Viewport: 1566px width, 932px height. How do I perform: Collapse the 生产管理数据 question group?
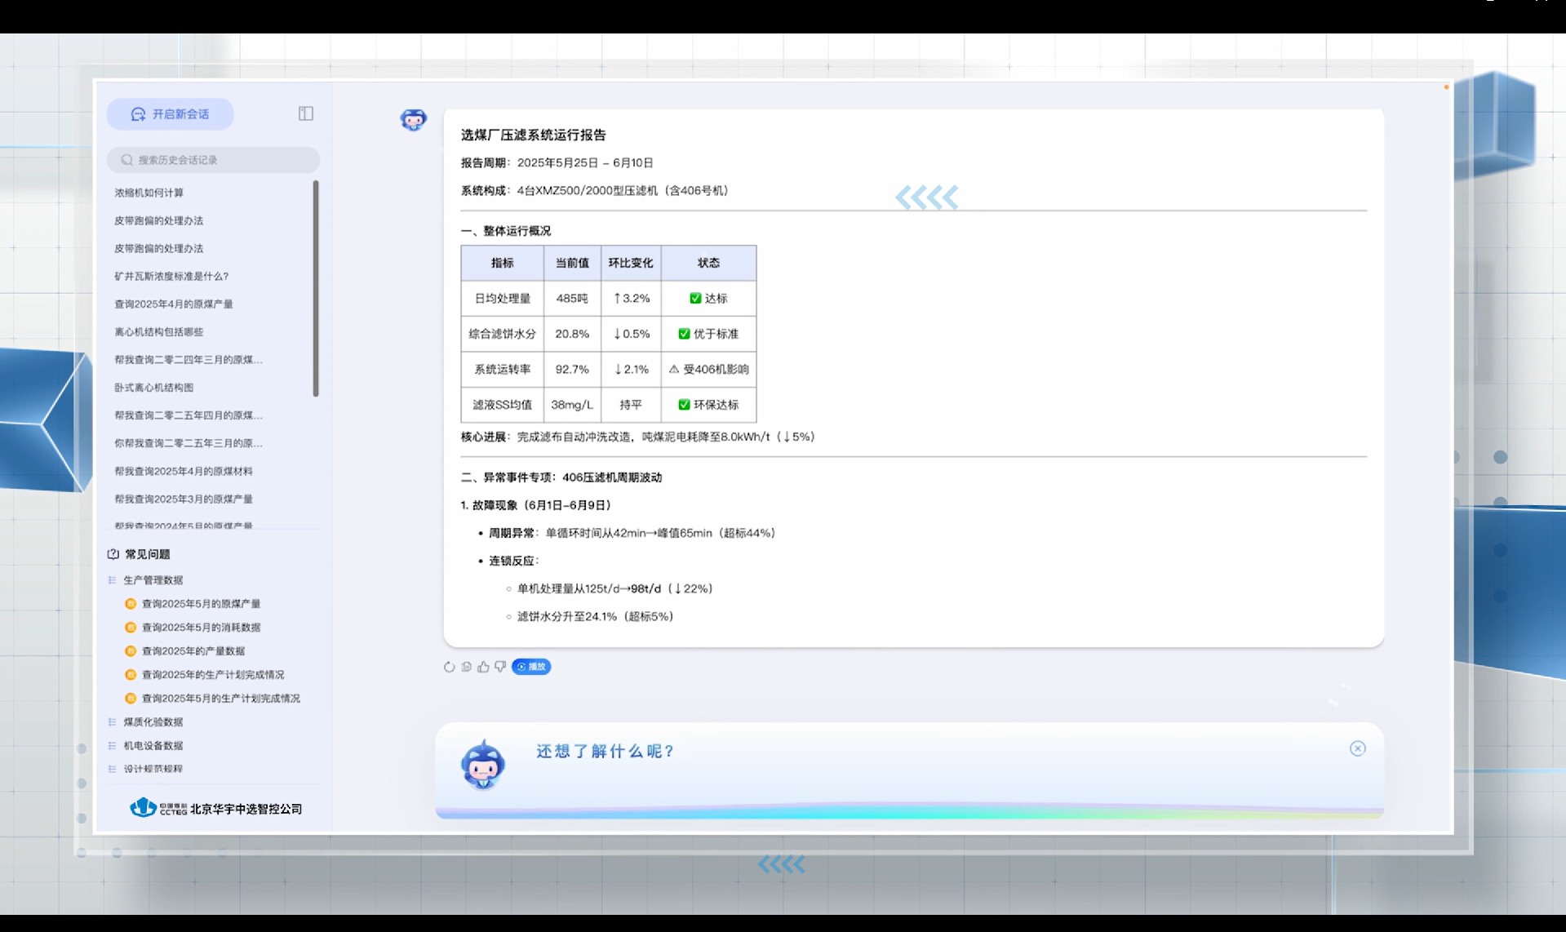coord(153,579)
